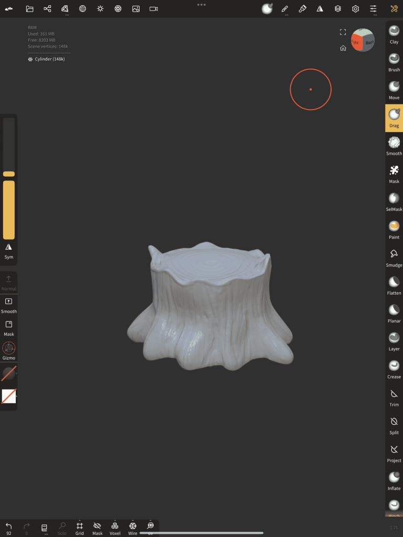This screenshot has height=537, width=403.
Task: Open the Settings gear menu
Action: tap(355, 9)
